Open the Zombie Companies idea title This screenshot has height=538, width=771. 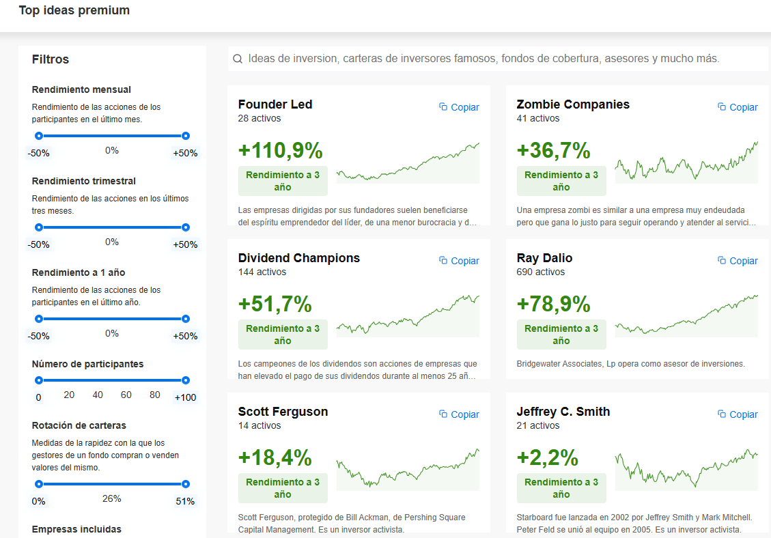click(x=573, y=104)
